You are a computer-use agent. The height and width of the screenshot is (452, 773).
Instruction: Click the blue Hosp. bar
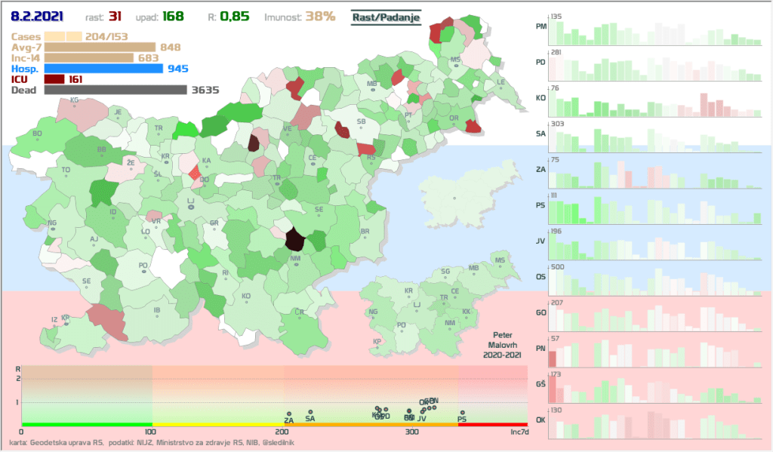[x=103, y=69]
